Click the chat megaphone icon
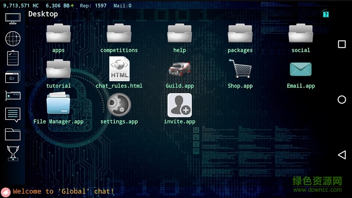 [6, 192]
